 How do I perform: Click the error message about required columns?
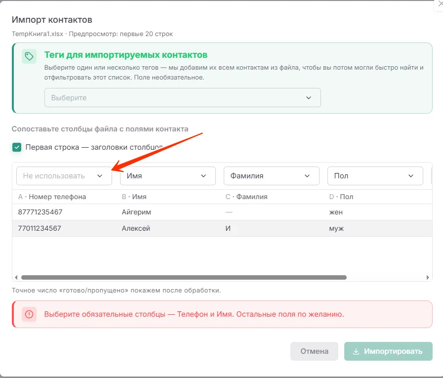click(194, 314)
